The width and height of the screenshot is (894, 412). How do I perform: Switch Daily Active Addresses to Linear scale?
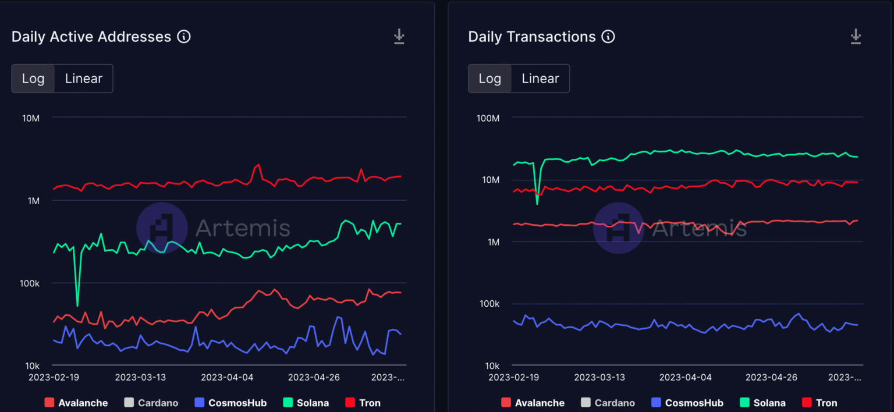click(84, 79)
